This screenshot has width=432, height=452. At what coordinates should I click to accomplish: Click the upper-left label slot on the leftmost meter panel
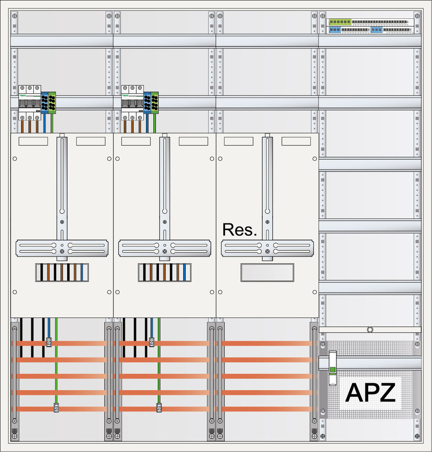(x=33, y=141)
